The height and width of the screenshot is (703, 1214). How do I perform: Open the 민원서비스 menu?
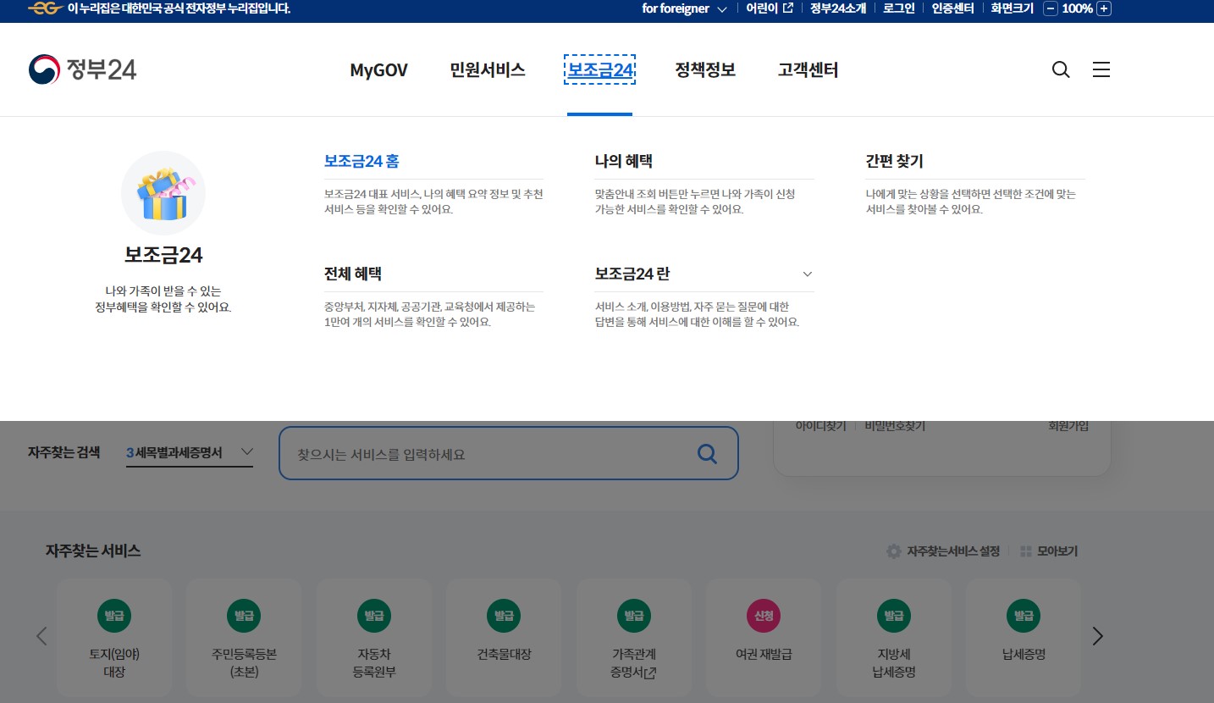tap(488, 70)
